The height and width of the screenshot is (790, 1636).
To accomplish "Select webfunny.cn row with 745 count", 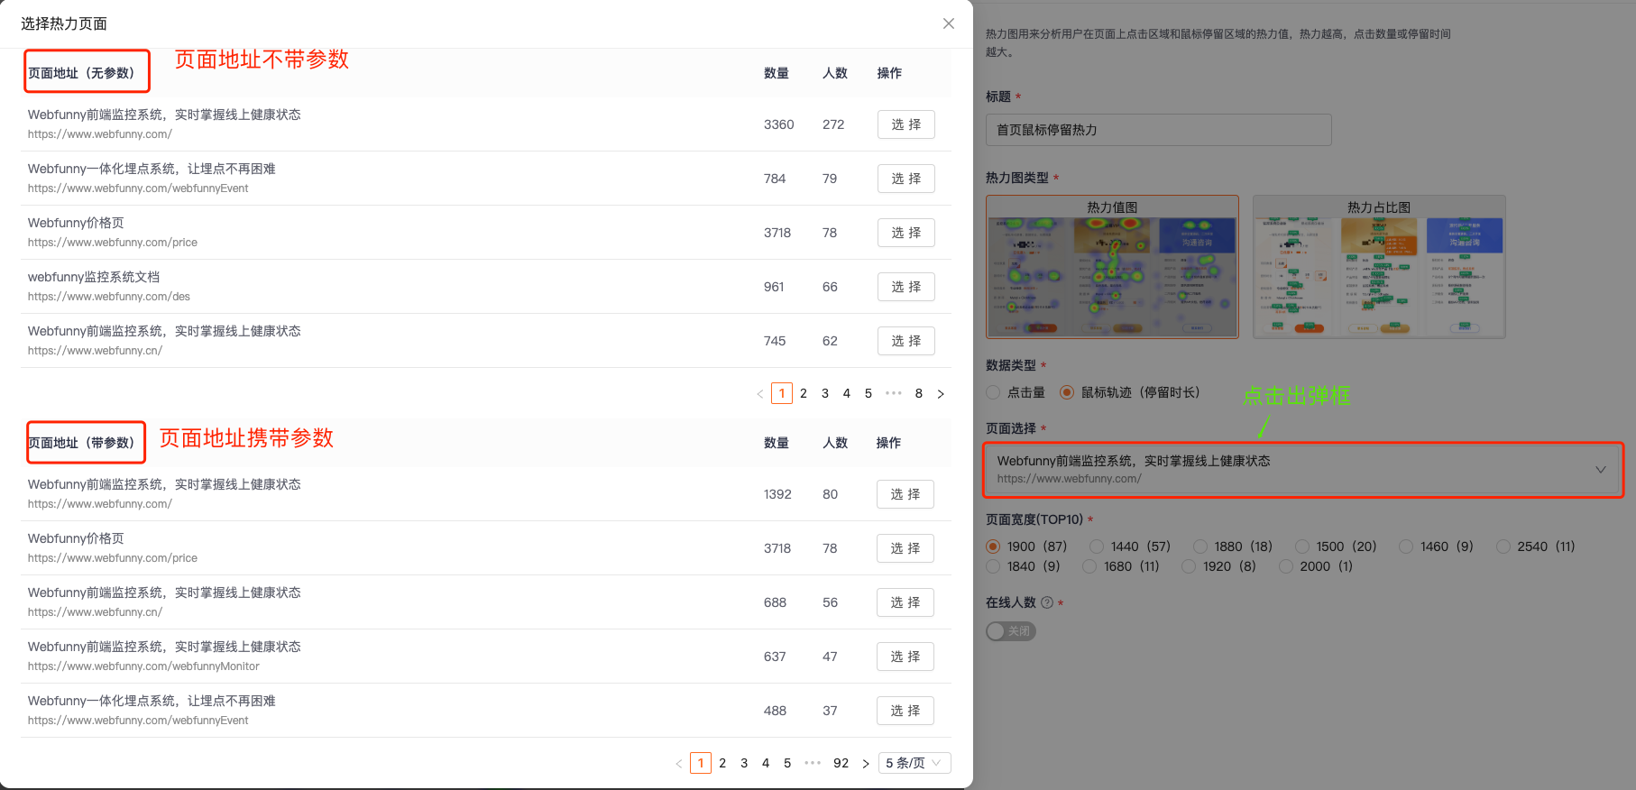I will click(x=906, y=341).
